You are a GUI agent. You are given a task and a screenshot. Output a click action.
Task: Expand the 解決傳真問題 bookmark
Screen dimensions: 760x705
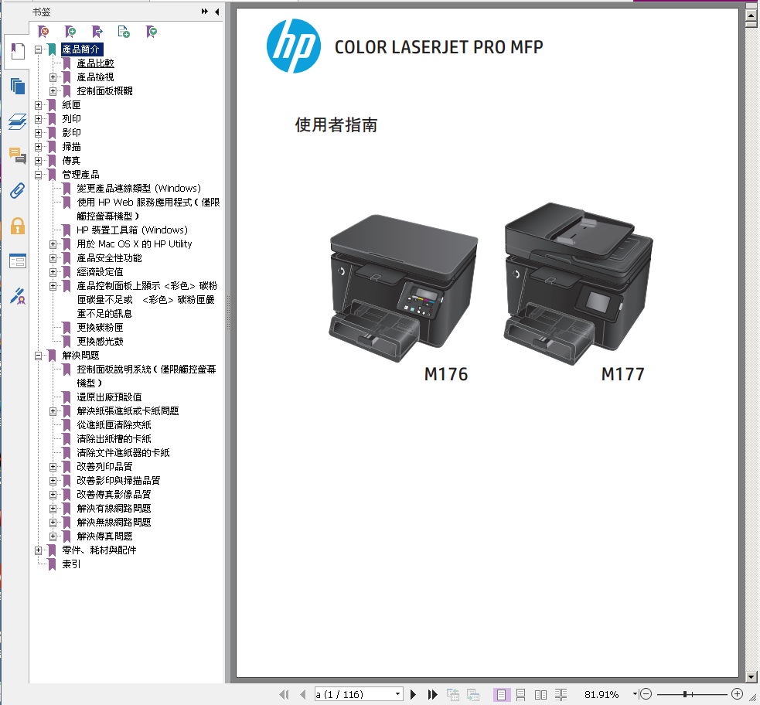click(53, 536)
